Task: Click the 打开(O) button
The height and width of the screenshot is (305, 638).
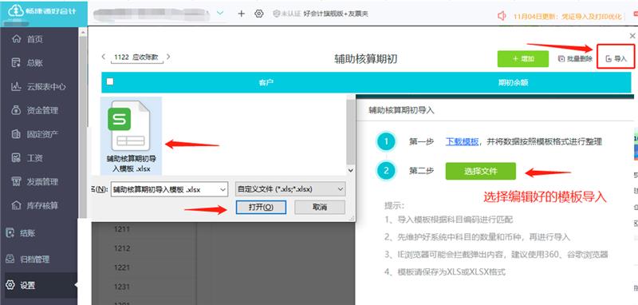Action: click(261, 208)
